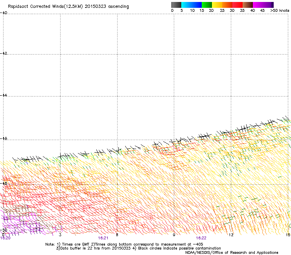Click the 18:20 time marker

point(6,238)
